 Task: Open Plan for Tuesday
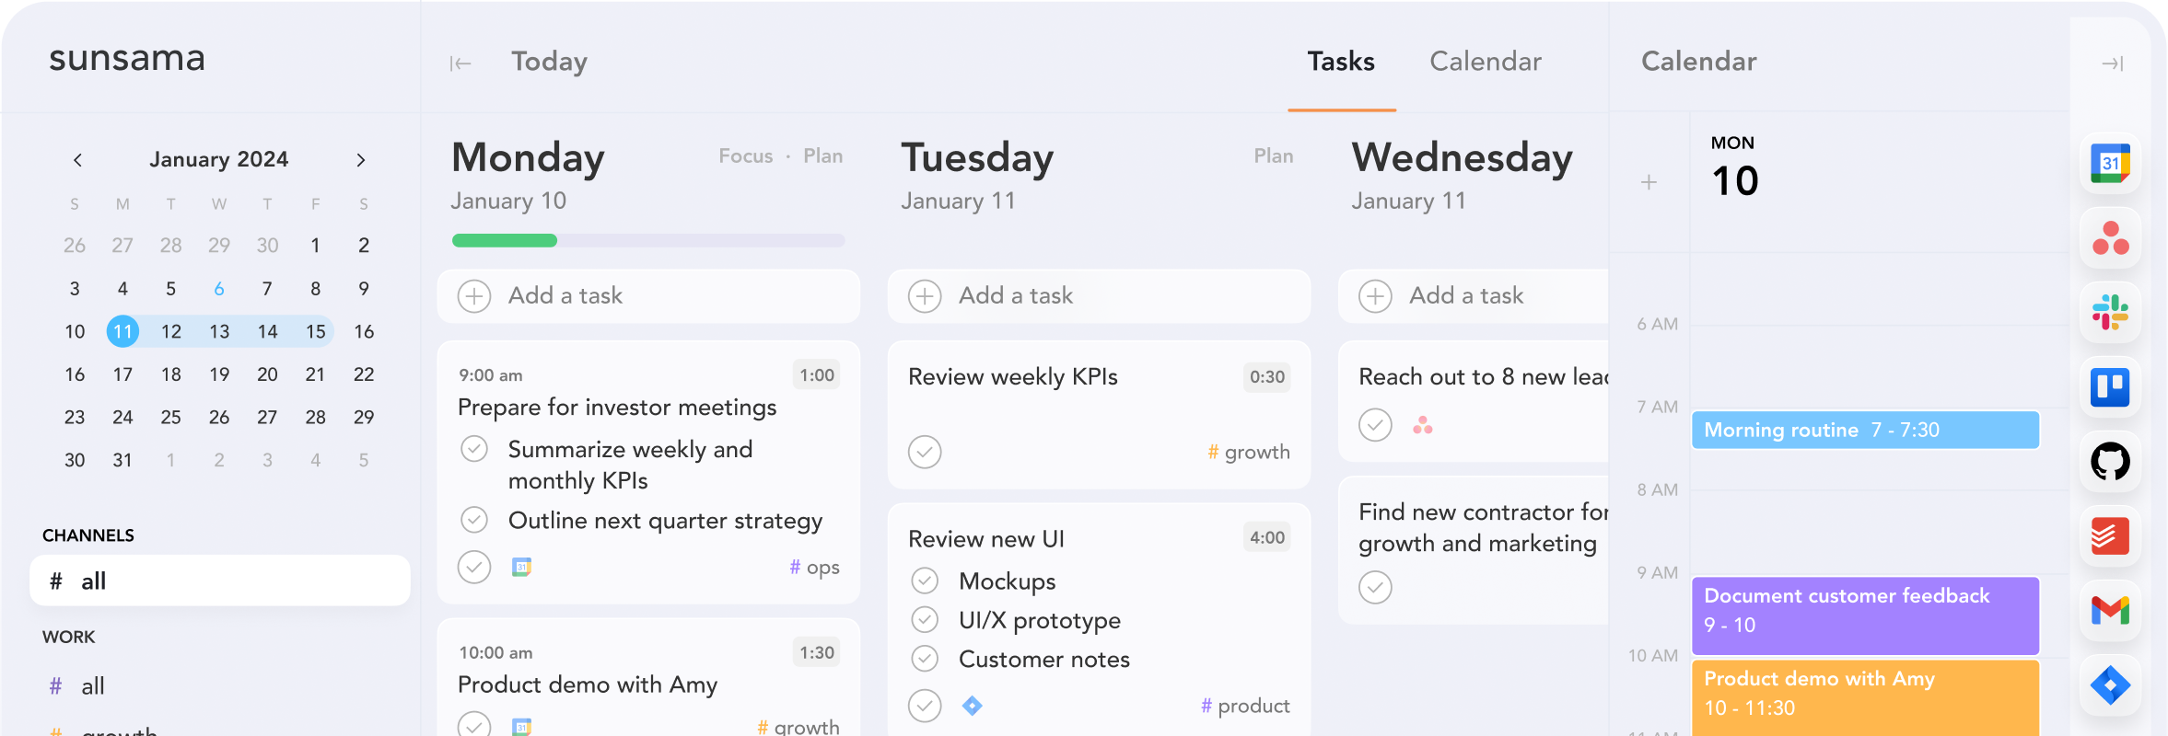pos(1274,156)
